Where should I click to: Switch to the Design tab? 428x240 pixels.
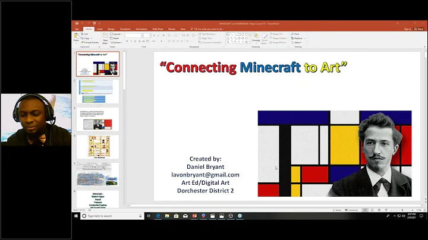[111, 29]
